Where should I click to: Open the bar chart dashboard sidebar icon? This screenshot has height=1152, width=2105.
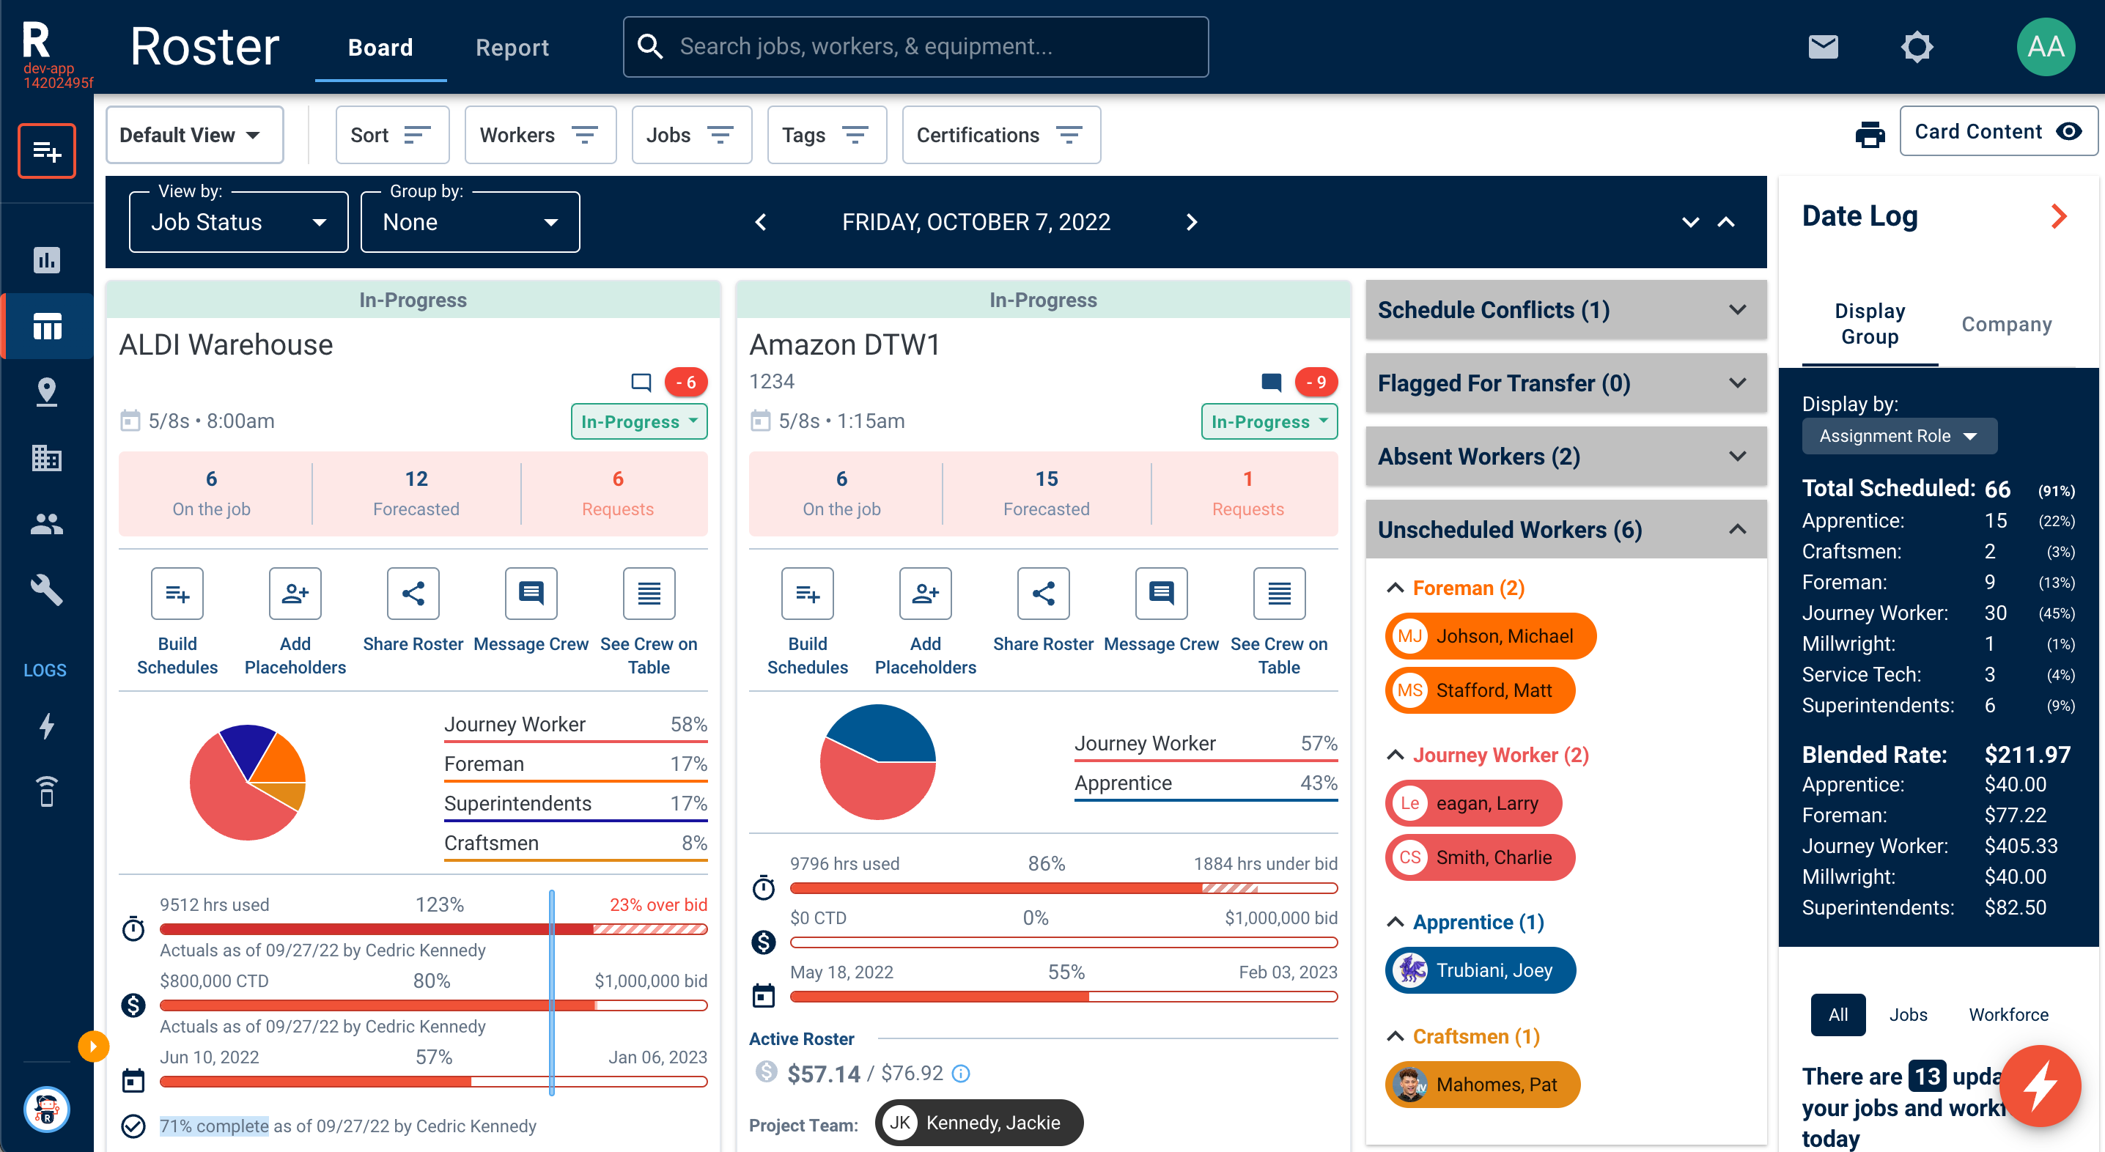(x=47, y=260)
